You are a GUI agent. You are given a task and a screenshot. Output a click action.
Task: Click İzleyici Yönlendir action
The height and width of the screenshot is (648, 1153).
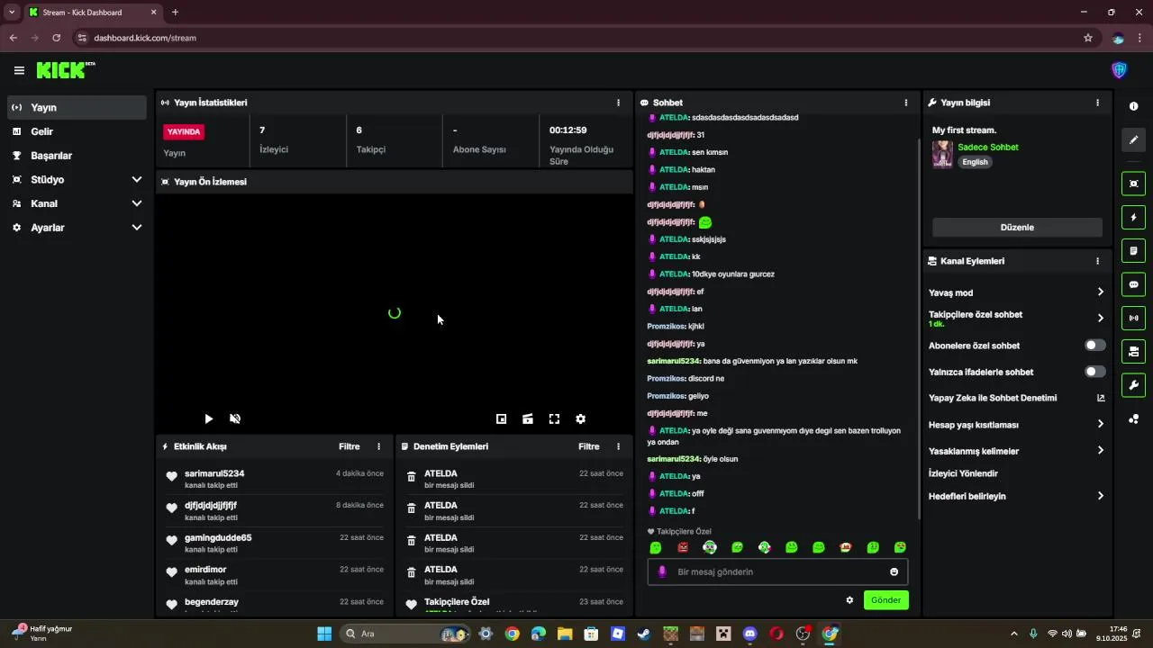tap(963, 473)
